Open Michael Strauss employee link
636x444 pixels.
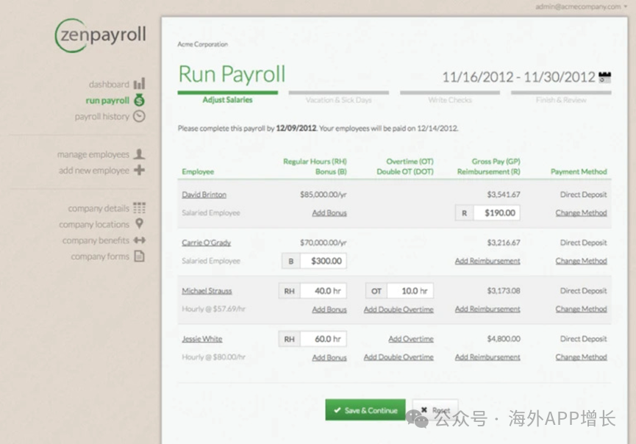pyautogui.click(x=207, y=290)
